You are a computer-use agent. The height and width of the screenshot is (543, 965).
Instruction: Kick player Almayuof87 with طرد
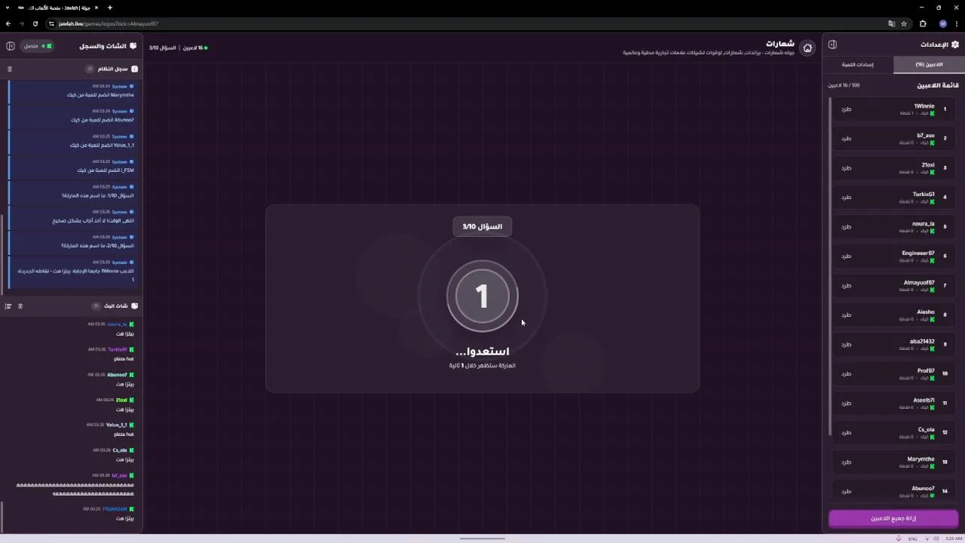coord(846,286)
